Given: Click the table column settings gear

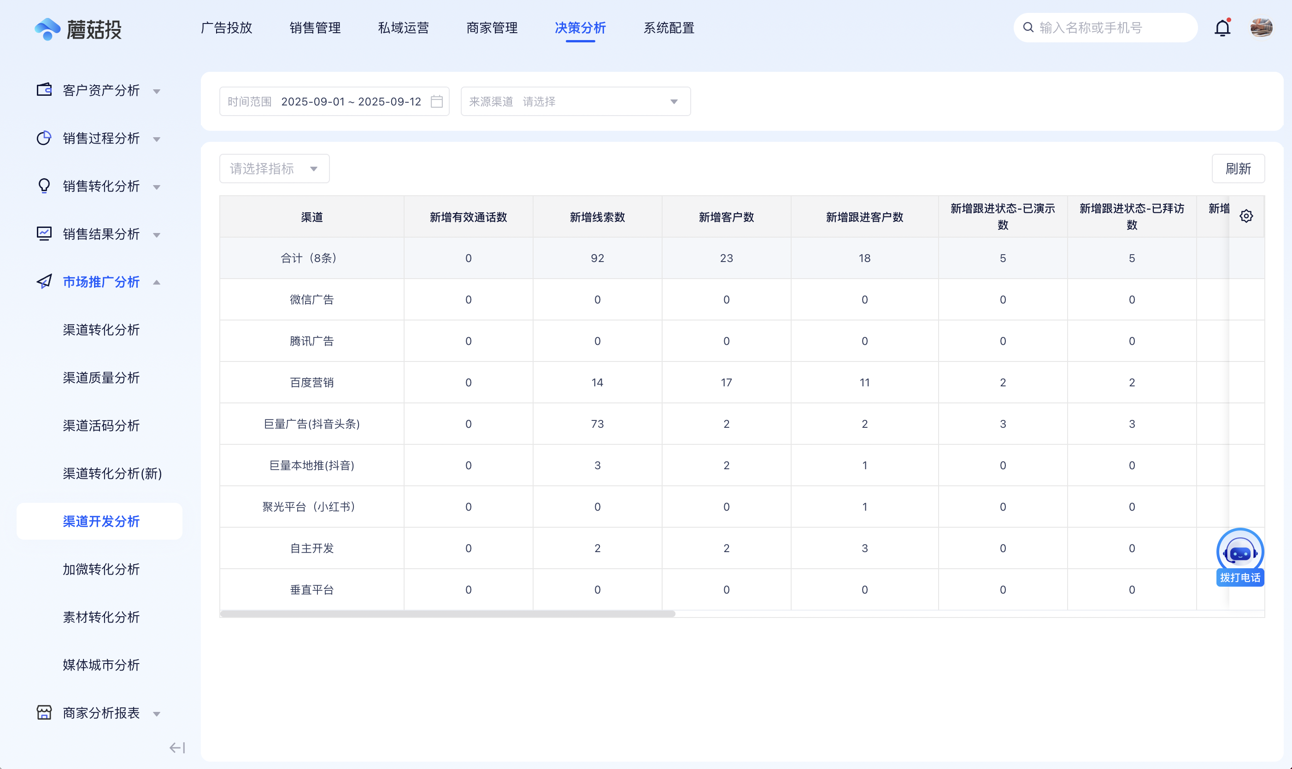Looking at the screenshot, I should (x=1246, y=216).
